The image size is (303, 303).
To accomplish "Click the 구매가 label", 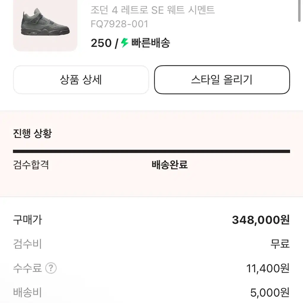I will coord(28,220).
